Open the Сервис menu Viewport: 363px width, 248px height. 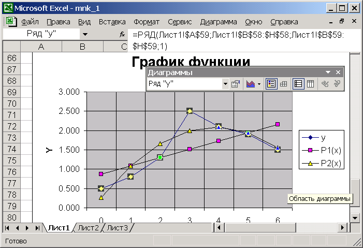180,22
